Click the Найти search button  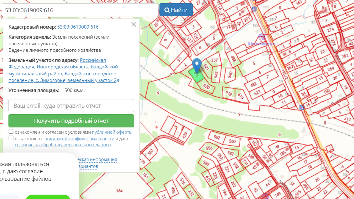pos(176,10)
